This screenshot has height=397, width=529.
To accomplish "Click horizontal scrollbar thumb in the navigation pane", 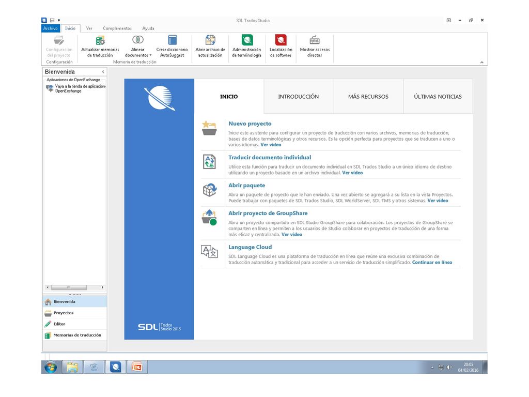I will coord(69,287).
